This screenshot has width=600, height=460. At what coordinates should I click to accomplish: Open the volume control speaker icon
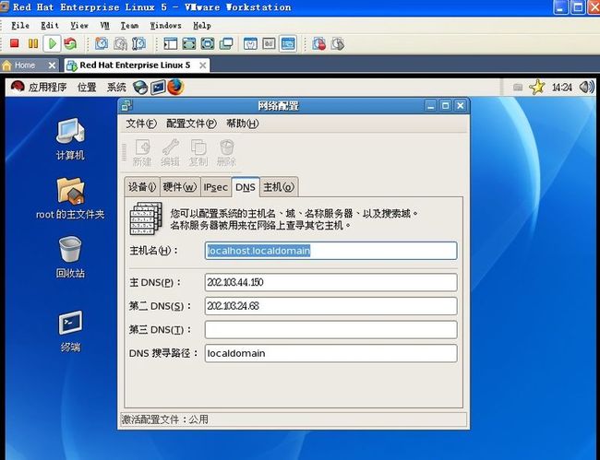(586, 87)
